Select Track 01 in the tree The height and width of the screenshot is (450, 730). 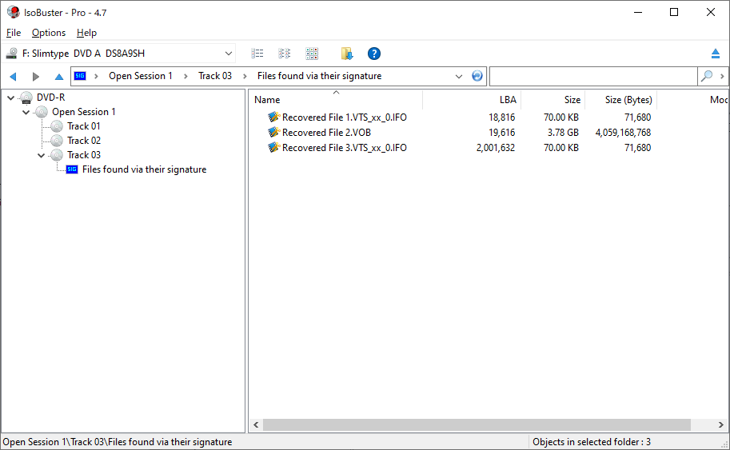[x=84, y=126]
